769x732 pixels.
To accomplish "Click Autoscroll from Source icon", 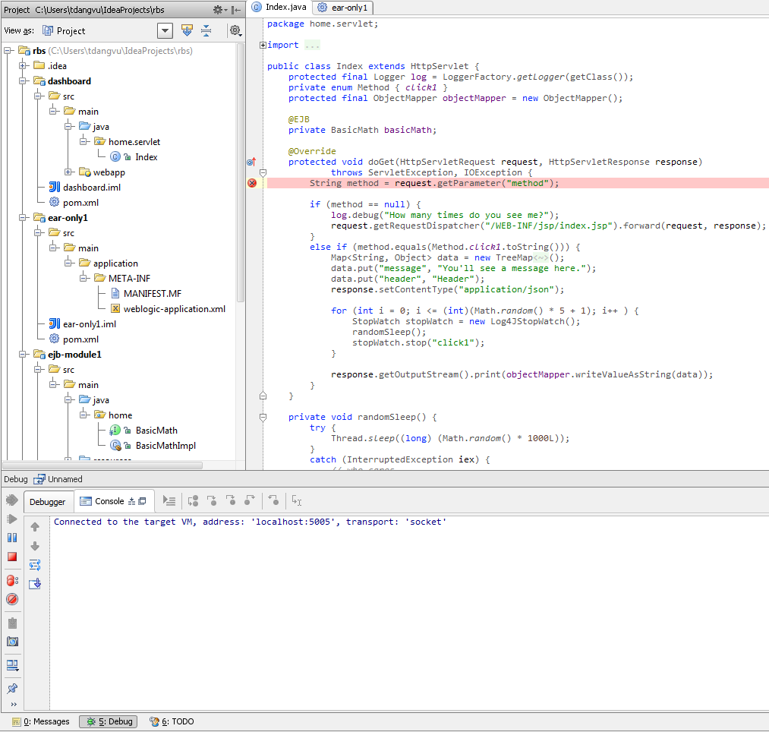I will coord(187,30).
